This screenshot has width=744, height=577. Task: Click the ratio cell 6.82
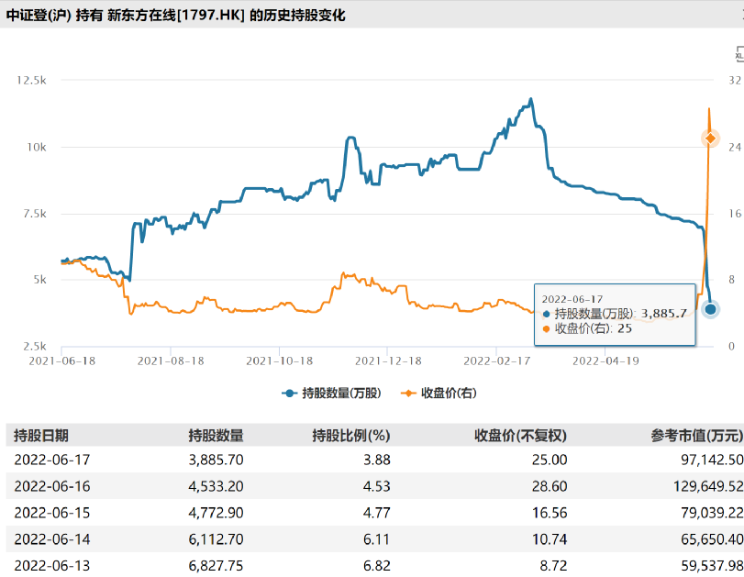(377, 566)
